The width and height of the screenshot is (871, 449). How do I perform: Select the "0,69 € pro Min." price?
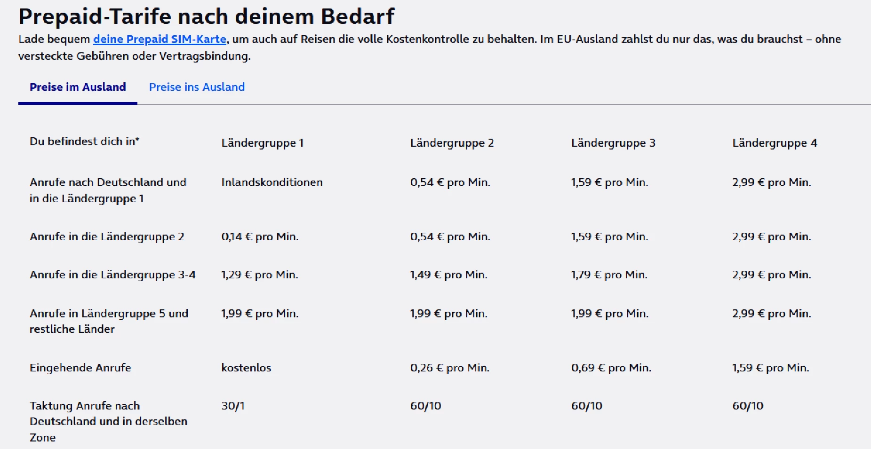coord(611,368)
